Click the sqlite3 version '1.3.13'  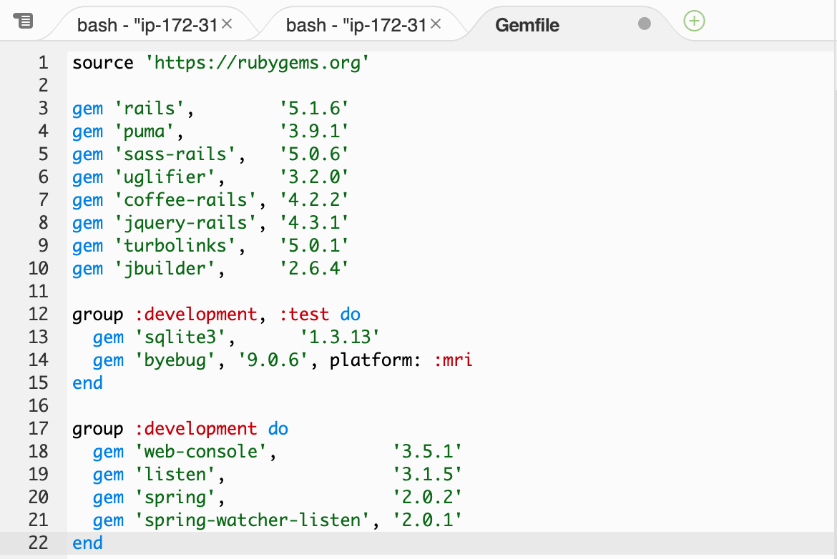click(x=340, y=337)
